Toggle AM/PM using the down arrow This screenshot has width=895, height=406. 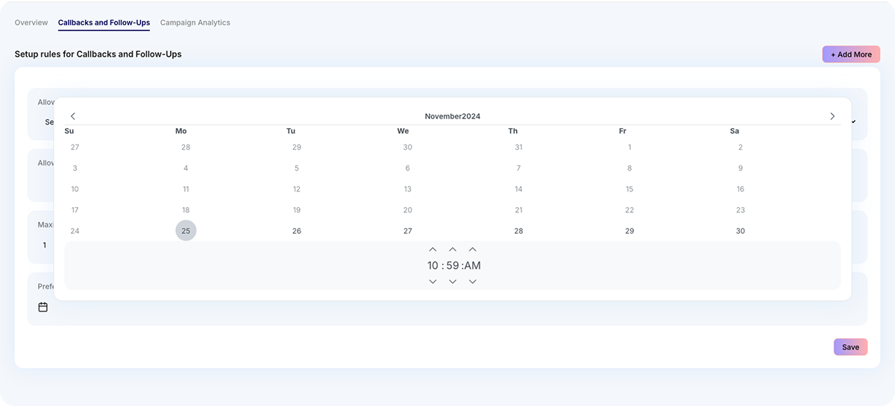[472, 282]
